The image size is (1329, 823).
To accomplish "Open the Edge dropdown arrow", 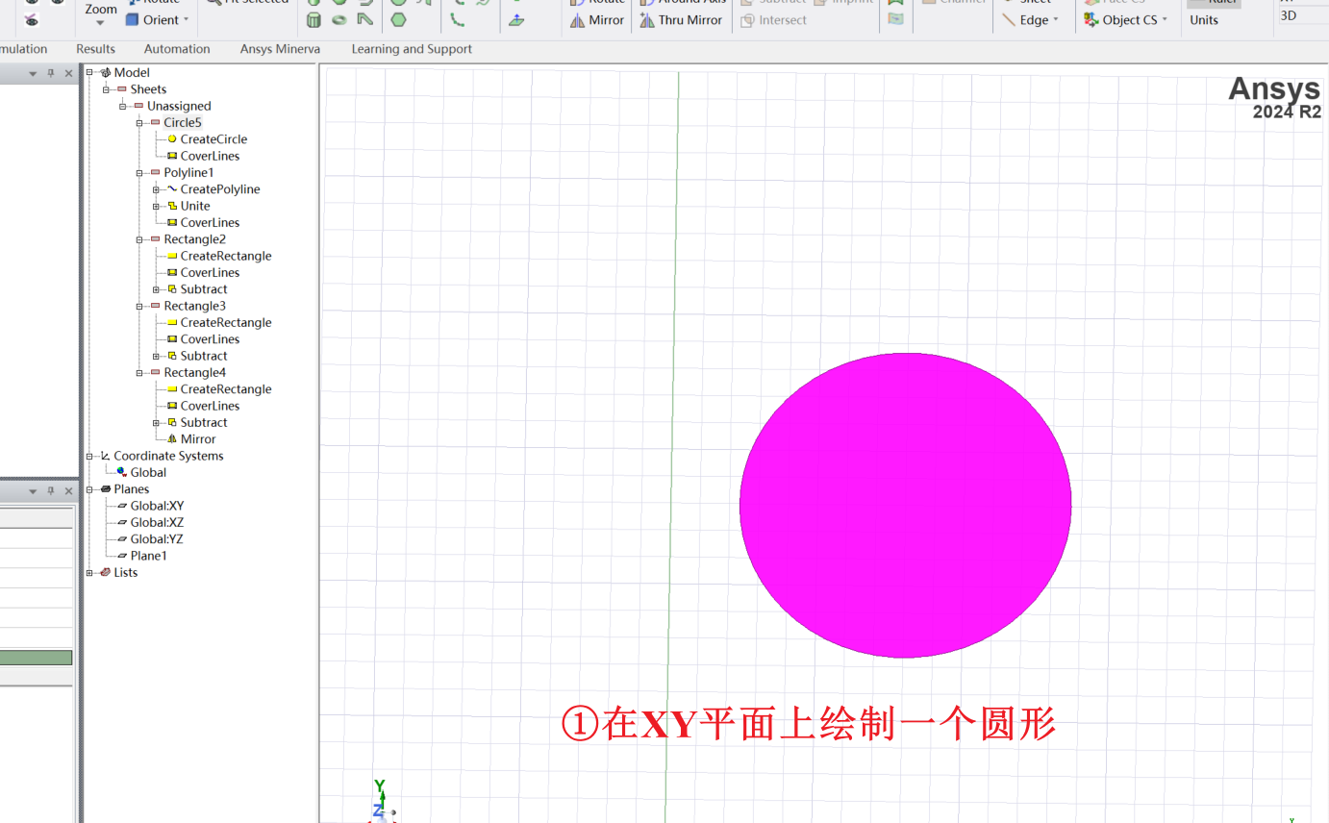I will (x=1055, y=20).
